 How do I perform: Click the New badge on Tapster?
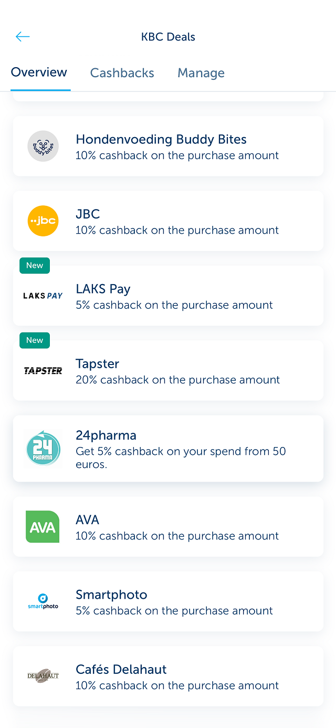(35, 340)
